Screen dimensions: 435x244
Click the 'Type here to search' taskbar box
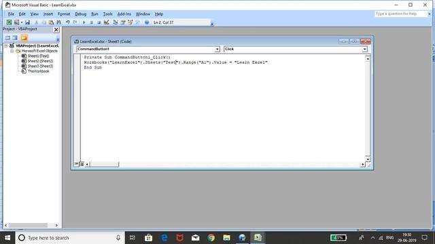click(x=69, y=238)
